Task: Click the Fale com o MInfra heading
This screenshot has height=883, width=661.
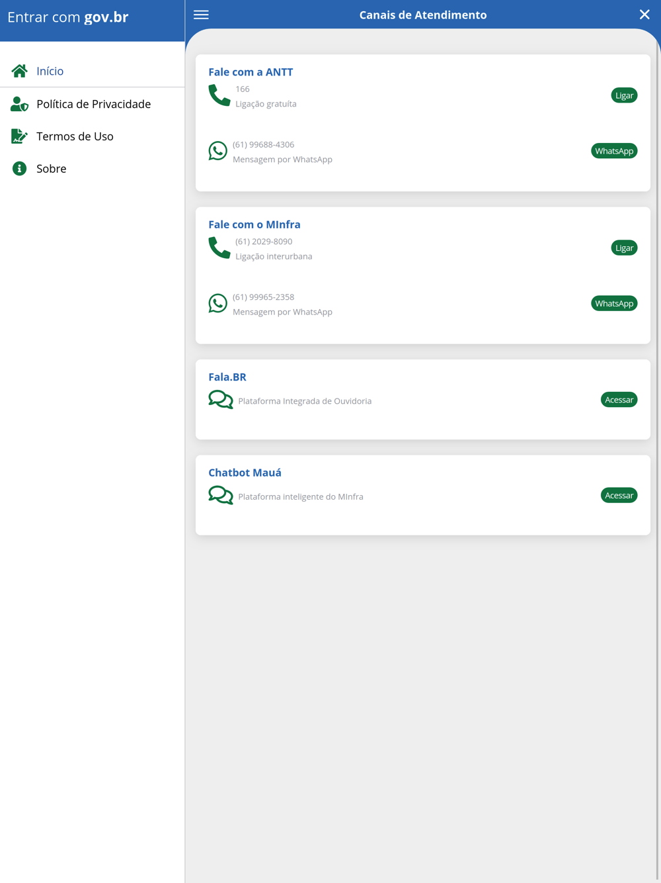Action: [254, 224]
